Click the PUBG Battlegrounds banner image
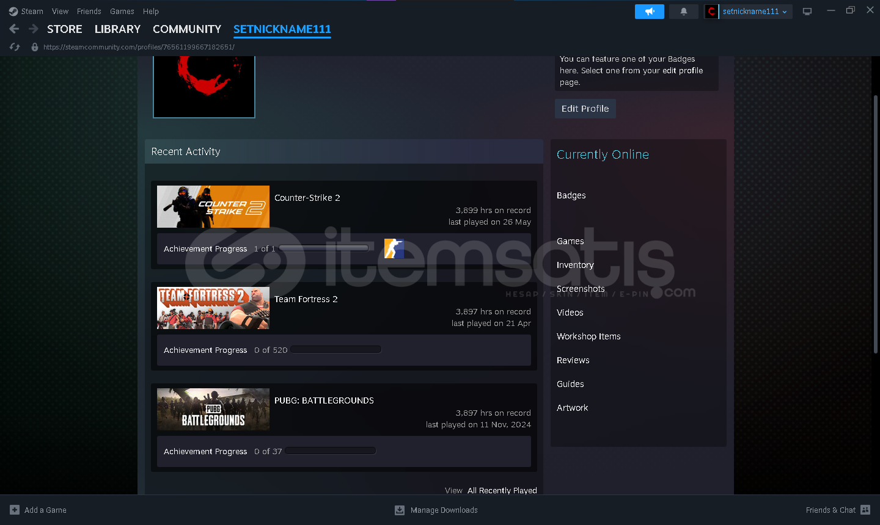The height and width of the screenshot is (525, 880). 213,409
